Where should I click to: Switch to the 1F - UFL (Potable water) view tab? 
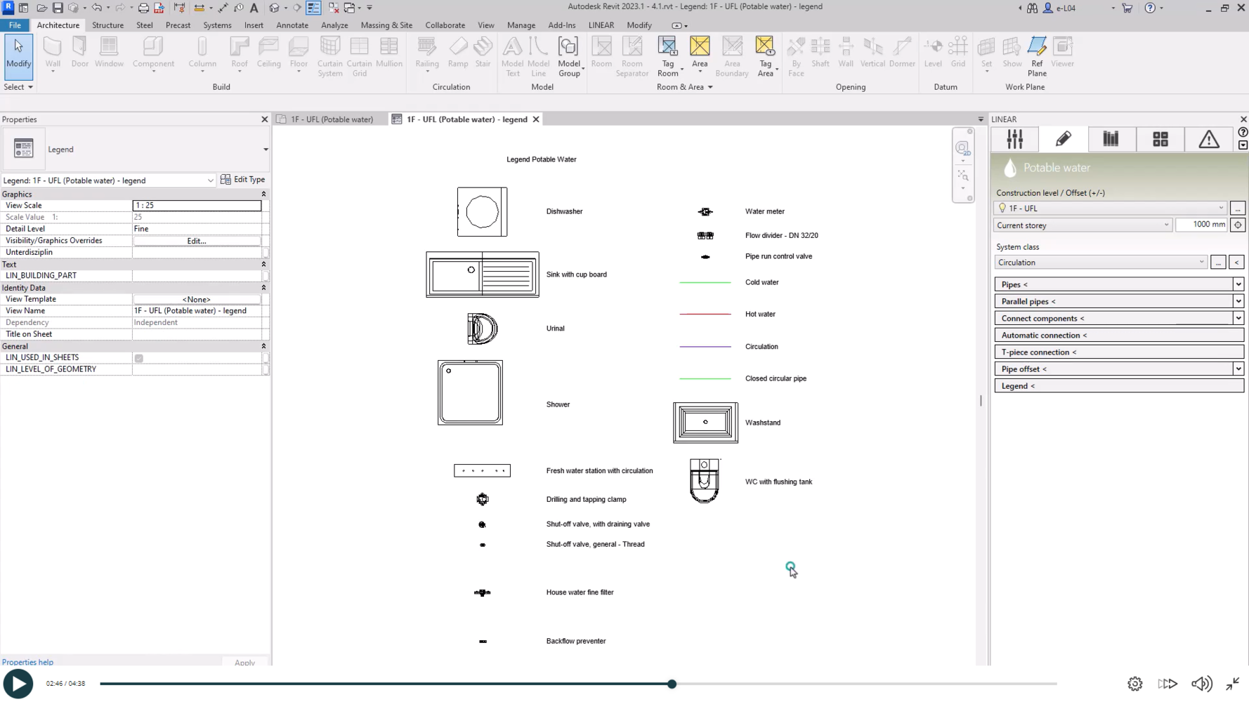(x=332, y=119)
